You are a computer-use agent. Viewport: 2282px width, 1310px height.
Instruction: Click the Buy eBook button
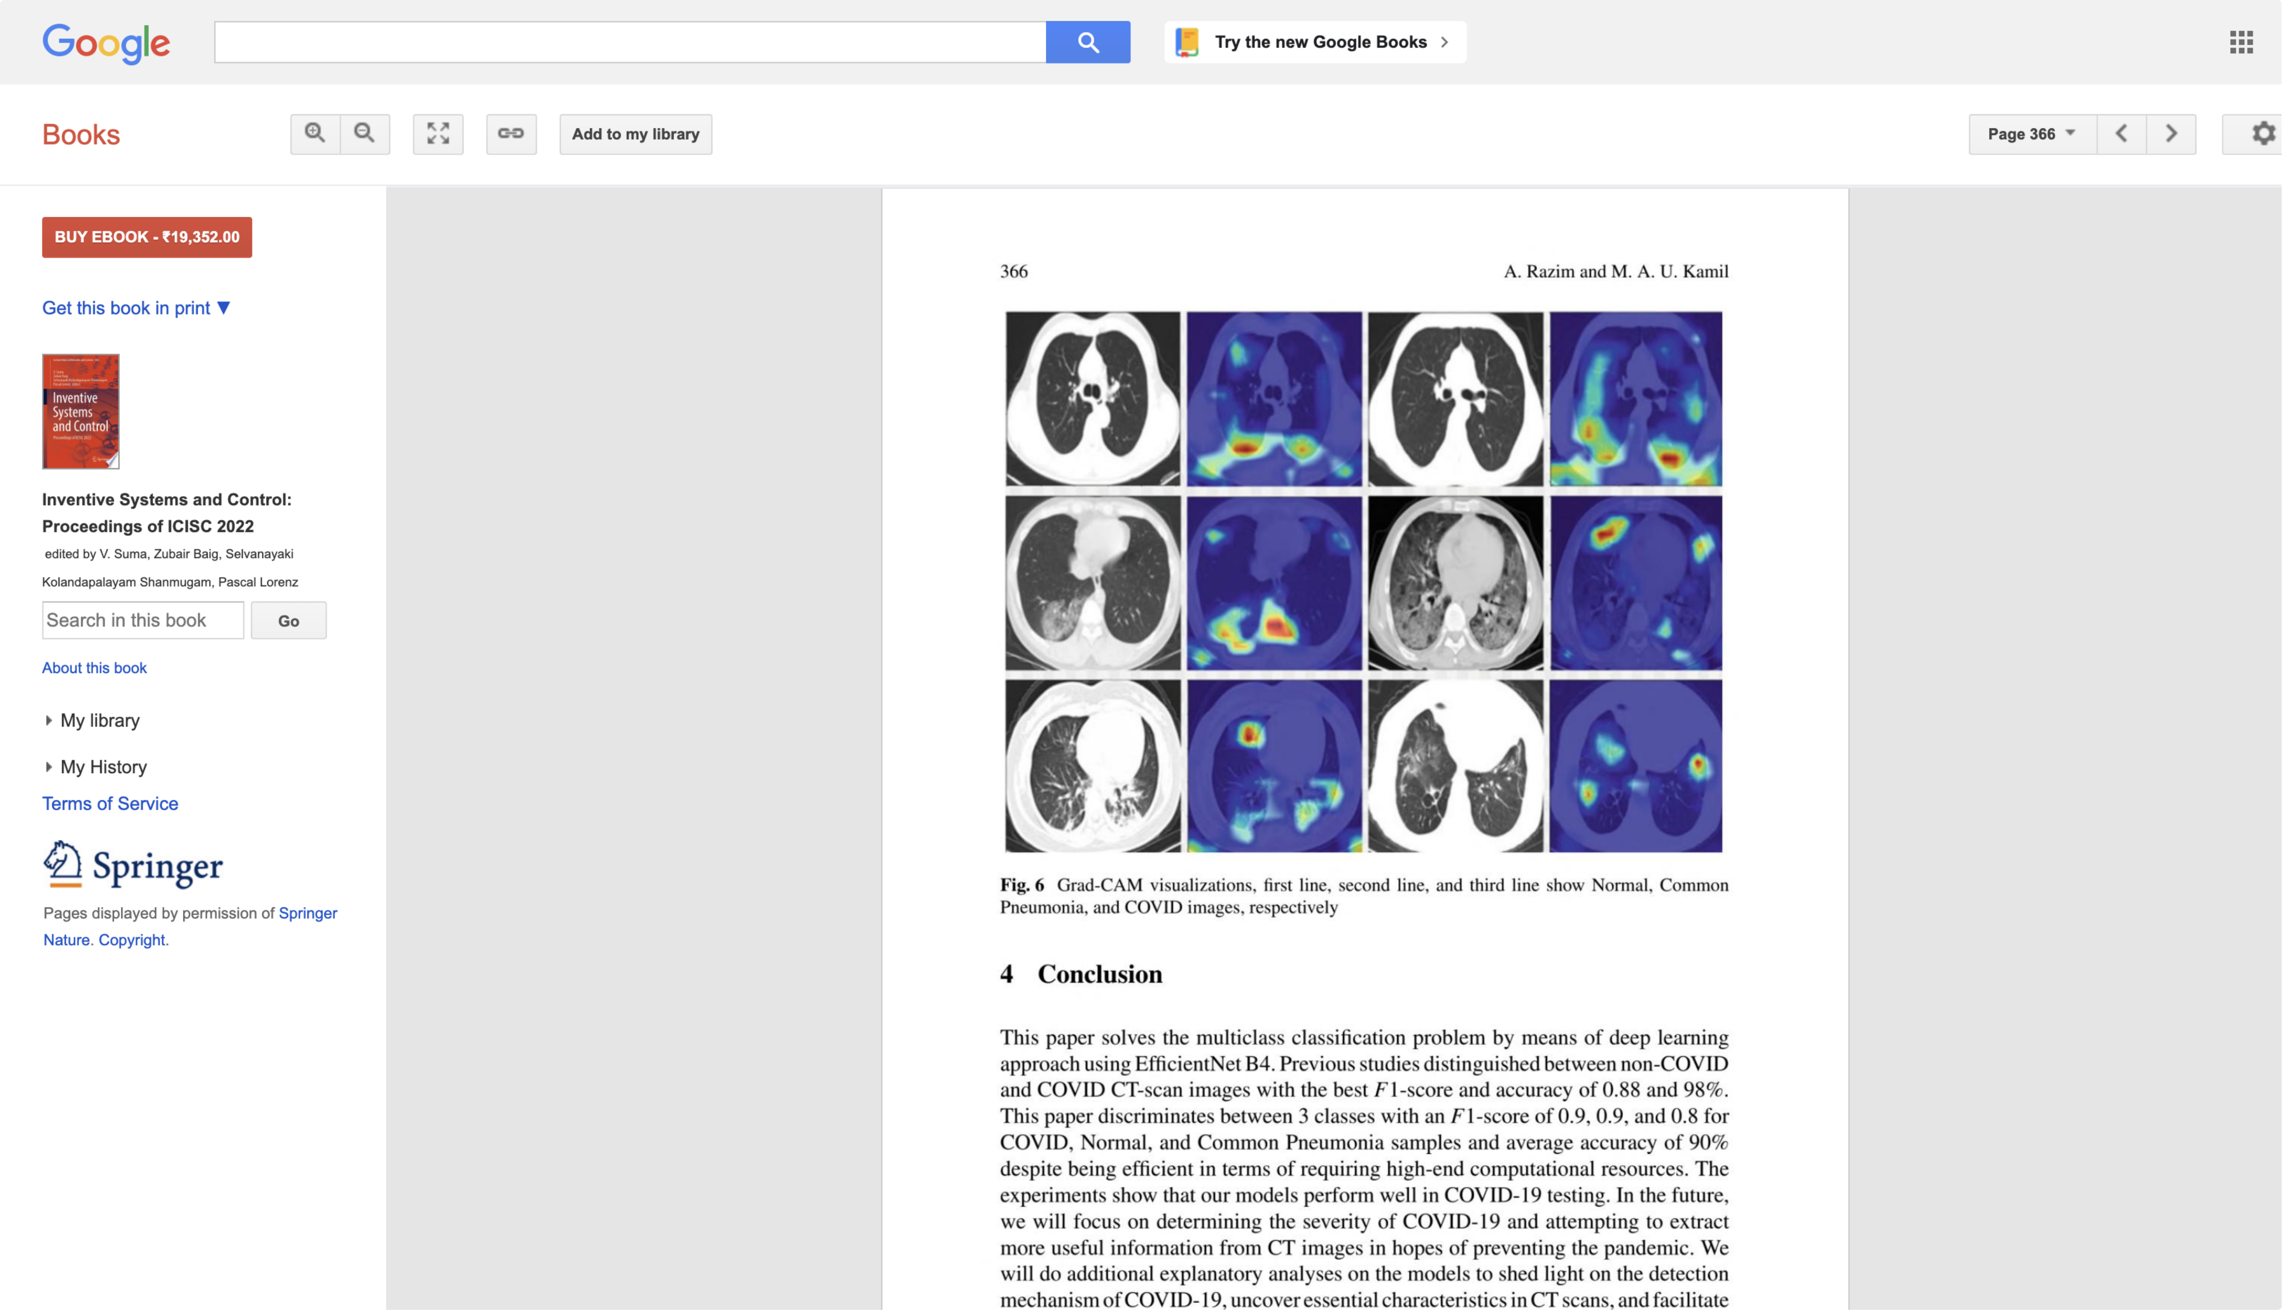[x=147, y=237]
